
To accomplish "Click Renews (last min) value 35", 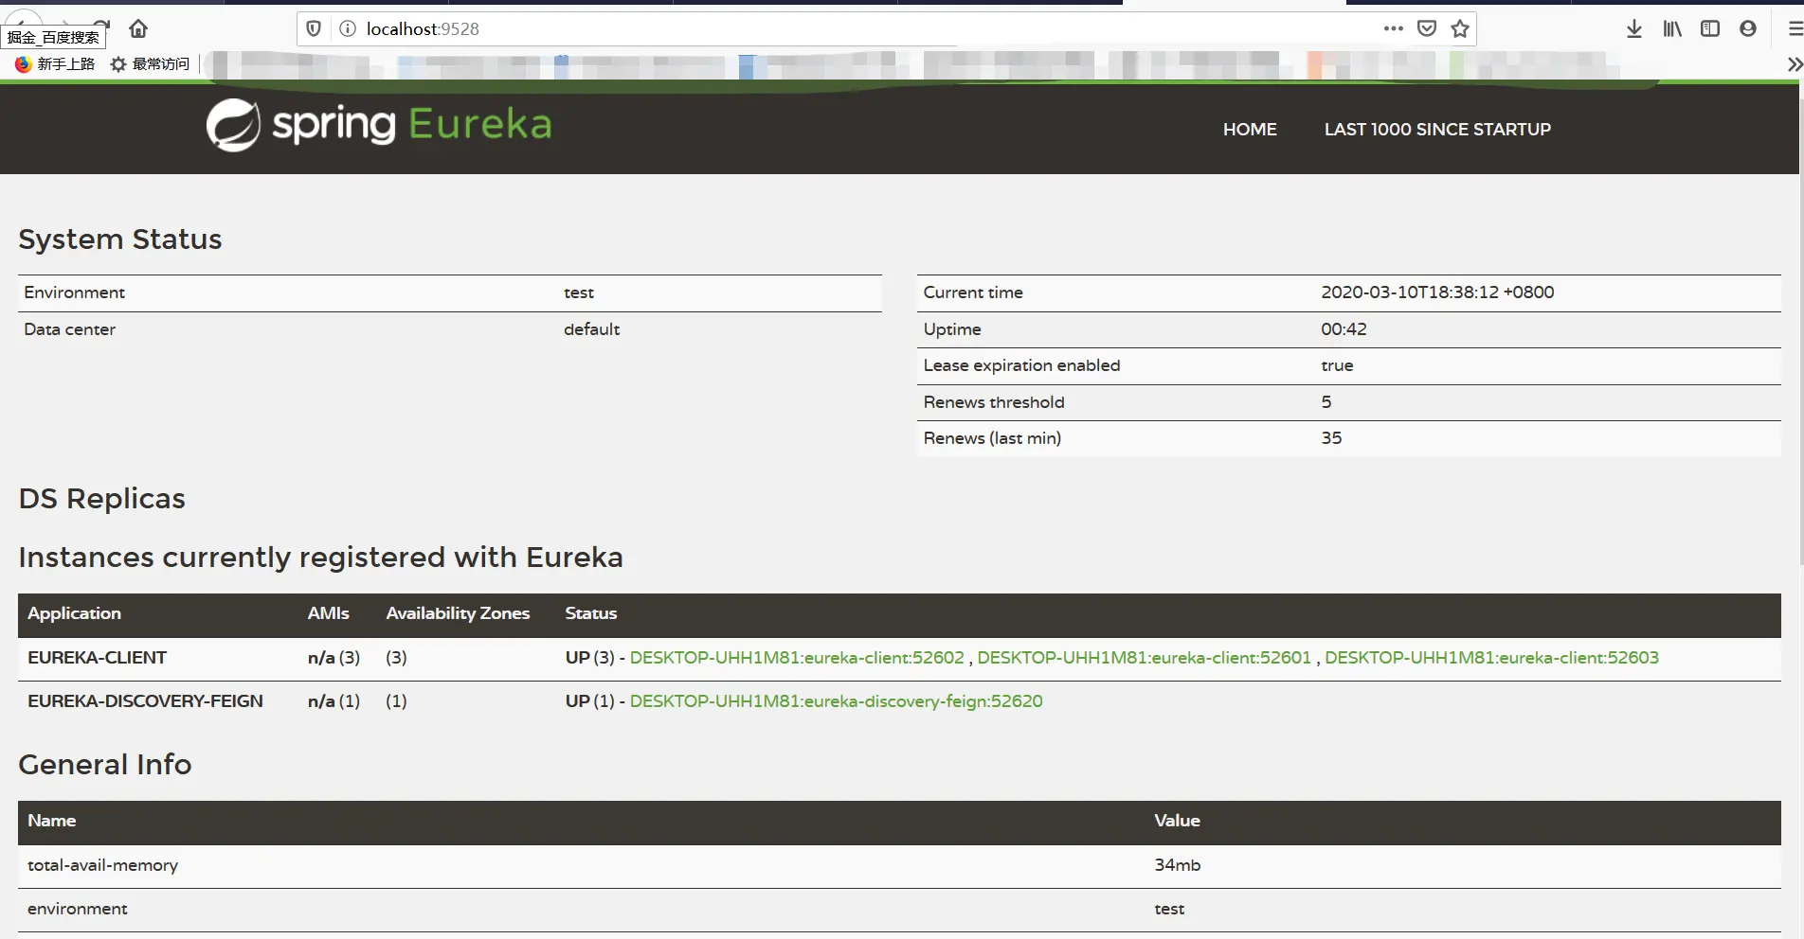I will tap(1331, 438).
